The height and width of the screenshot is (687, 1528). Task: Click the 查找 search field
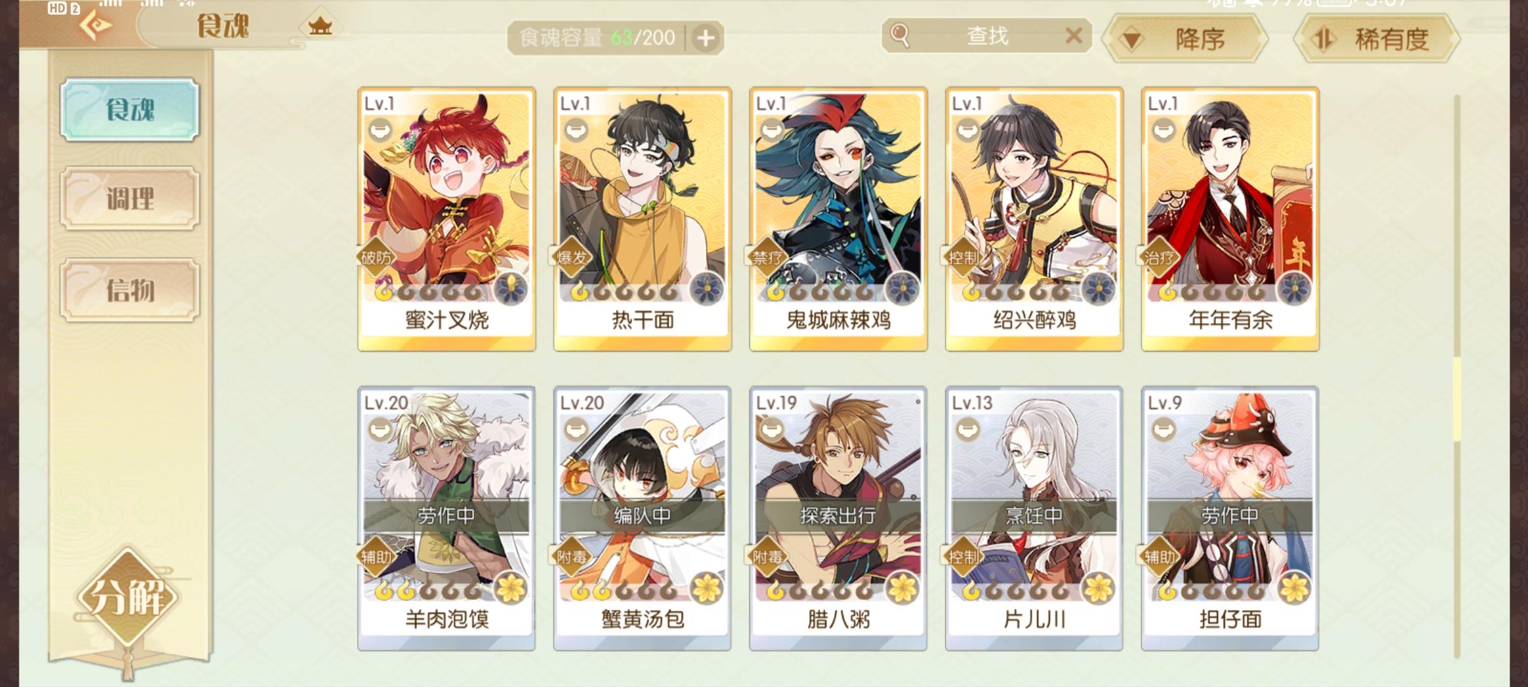(987, 36)
